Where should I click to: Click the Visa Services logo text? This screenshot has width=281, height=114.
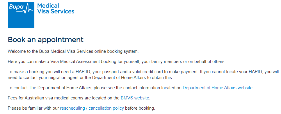pyautogui.click(x=56, y=11)
